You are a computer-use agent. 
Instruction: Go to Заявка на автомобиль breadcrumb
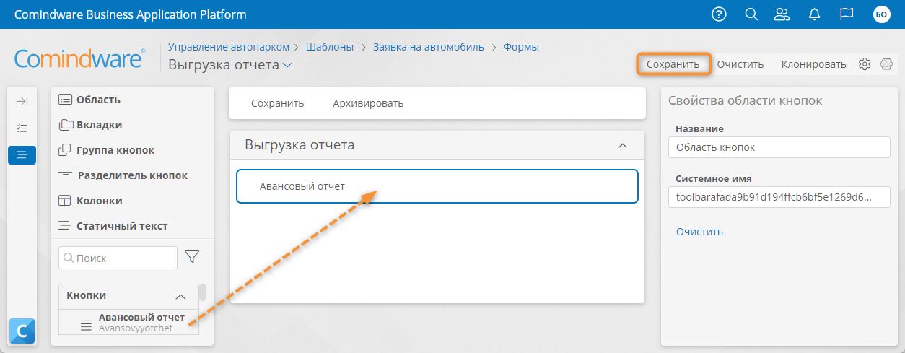point(429,47)
